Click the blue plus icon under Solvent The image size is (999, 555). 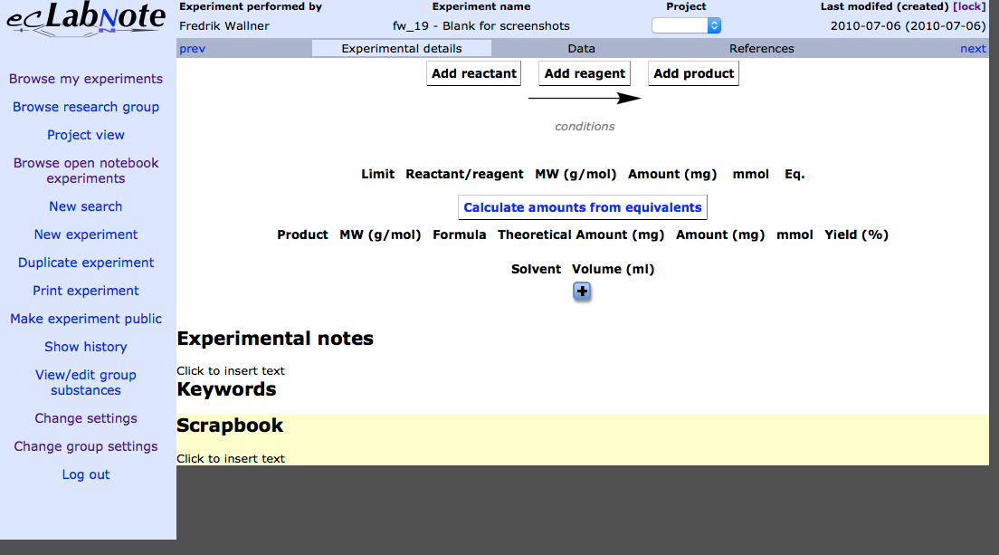(582, 292)
